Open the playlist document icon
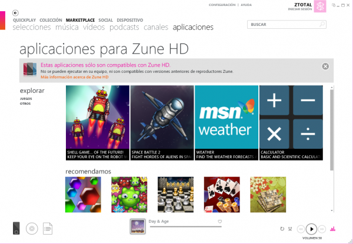Screen dimensions: 353x244 [x=48, y=229]
